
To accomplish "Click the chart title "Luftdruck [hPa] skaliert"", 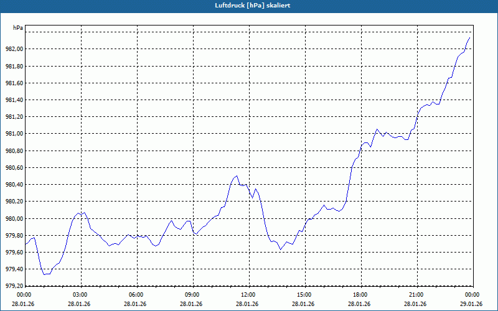I will (253, 6).
